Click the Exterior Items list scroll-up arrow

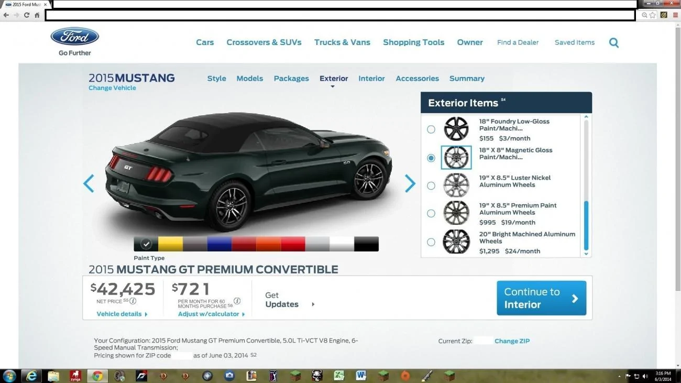586,117
